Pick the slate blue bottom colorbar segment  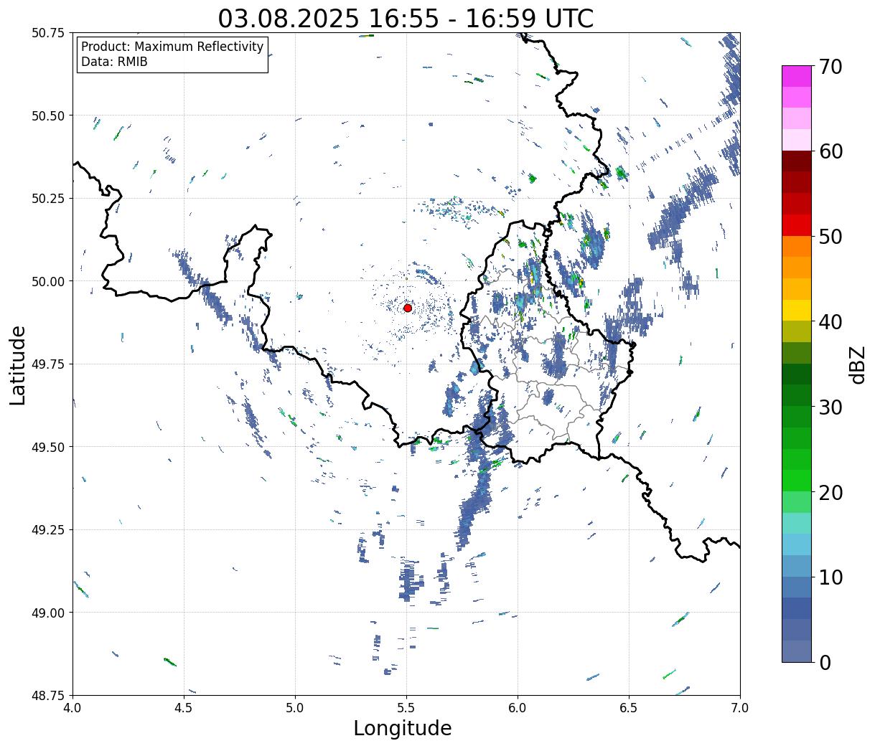(x=797, y=651)
